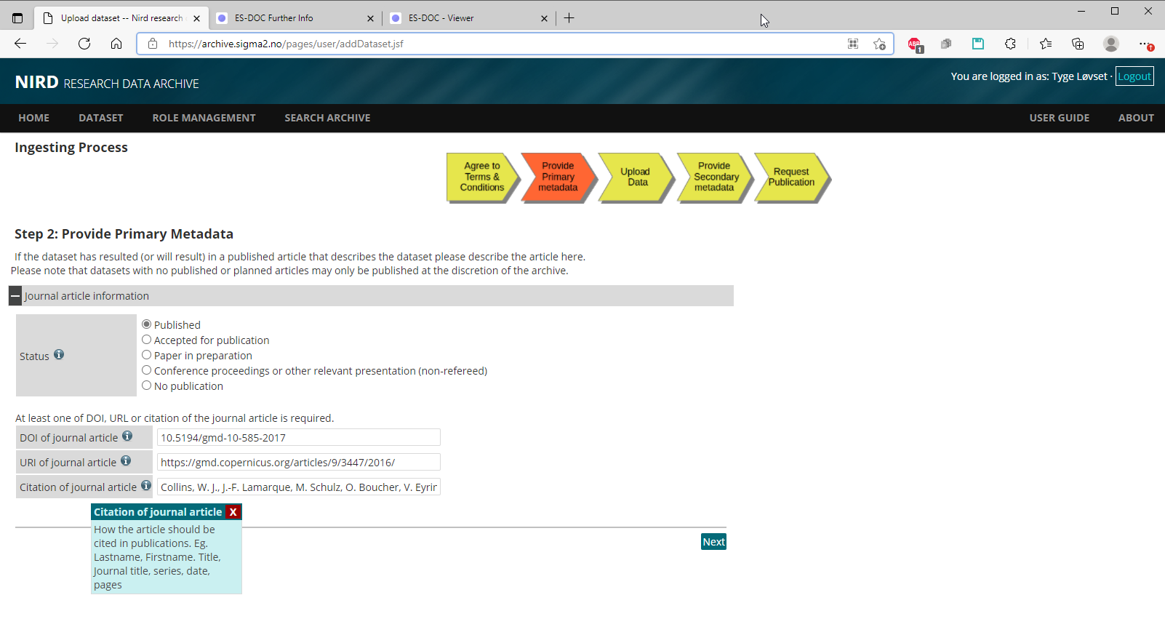Close the Citation of journal article tooltip
Screen dimensions: 1165x619
[233, 512]
